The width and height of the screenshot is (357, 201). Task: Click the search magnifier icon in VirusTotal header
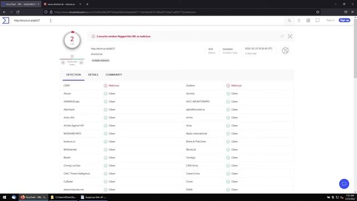point(290,21)
